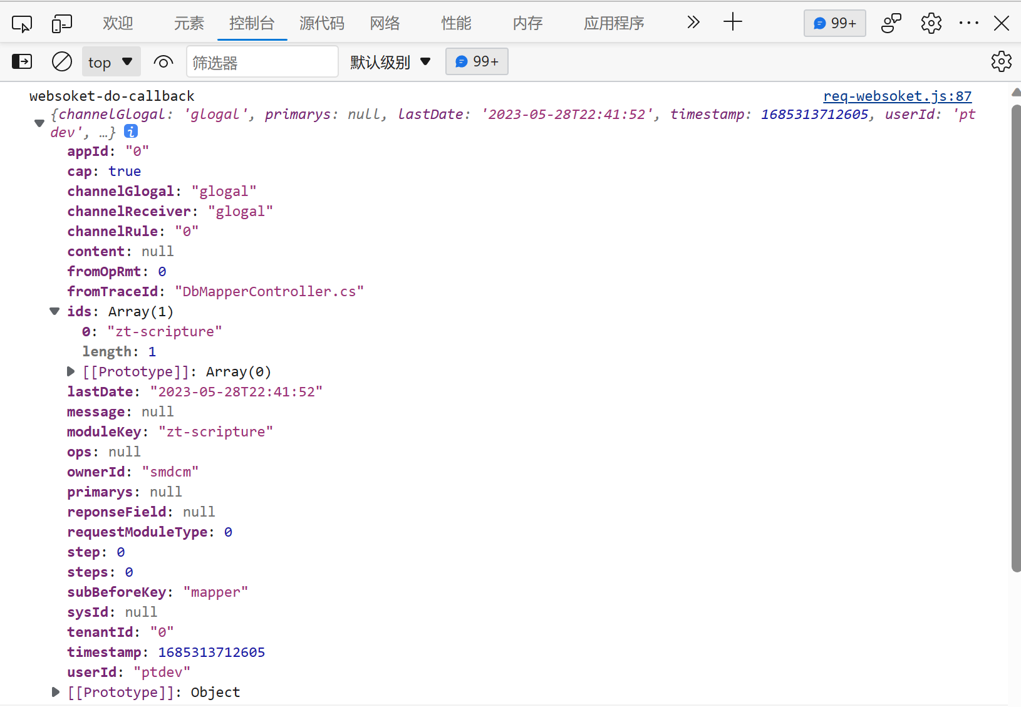This screenshot has width=1021, height=707.
Task: Close the DevTools panel
Action: pyautogui.click(x=1001, y=23)
